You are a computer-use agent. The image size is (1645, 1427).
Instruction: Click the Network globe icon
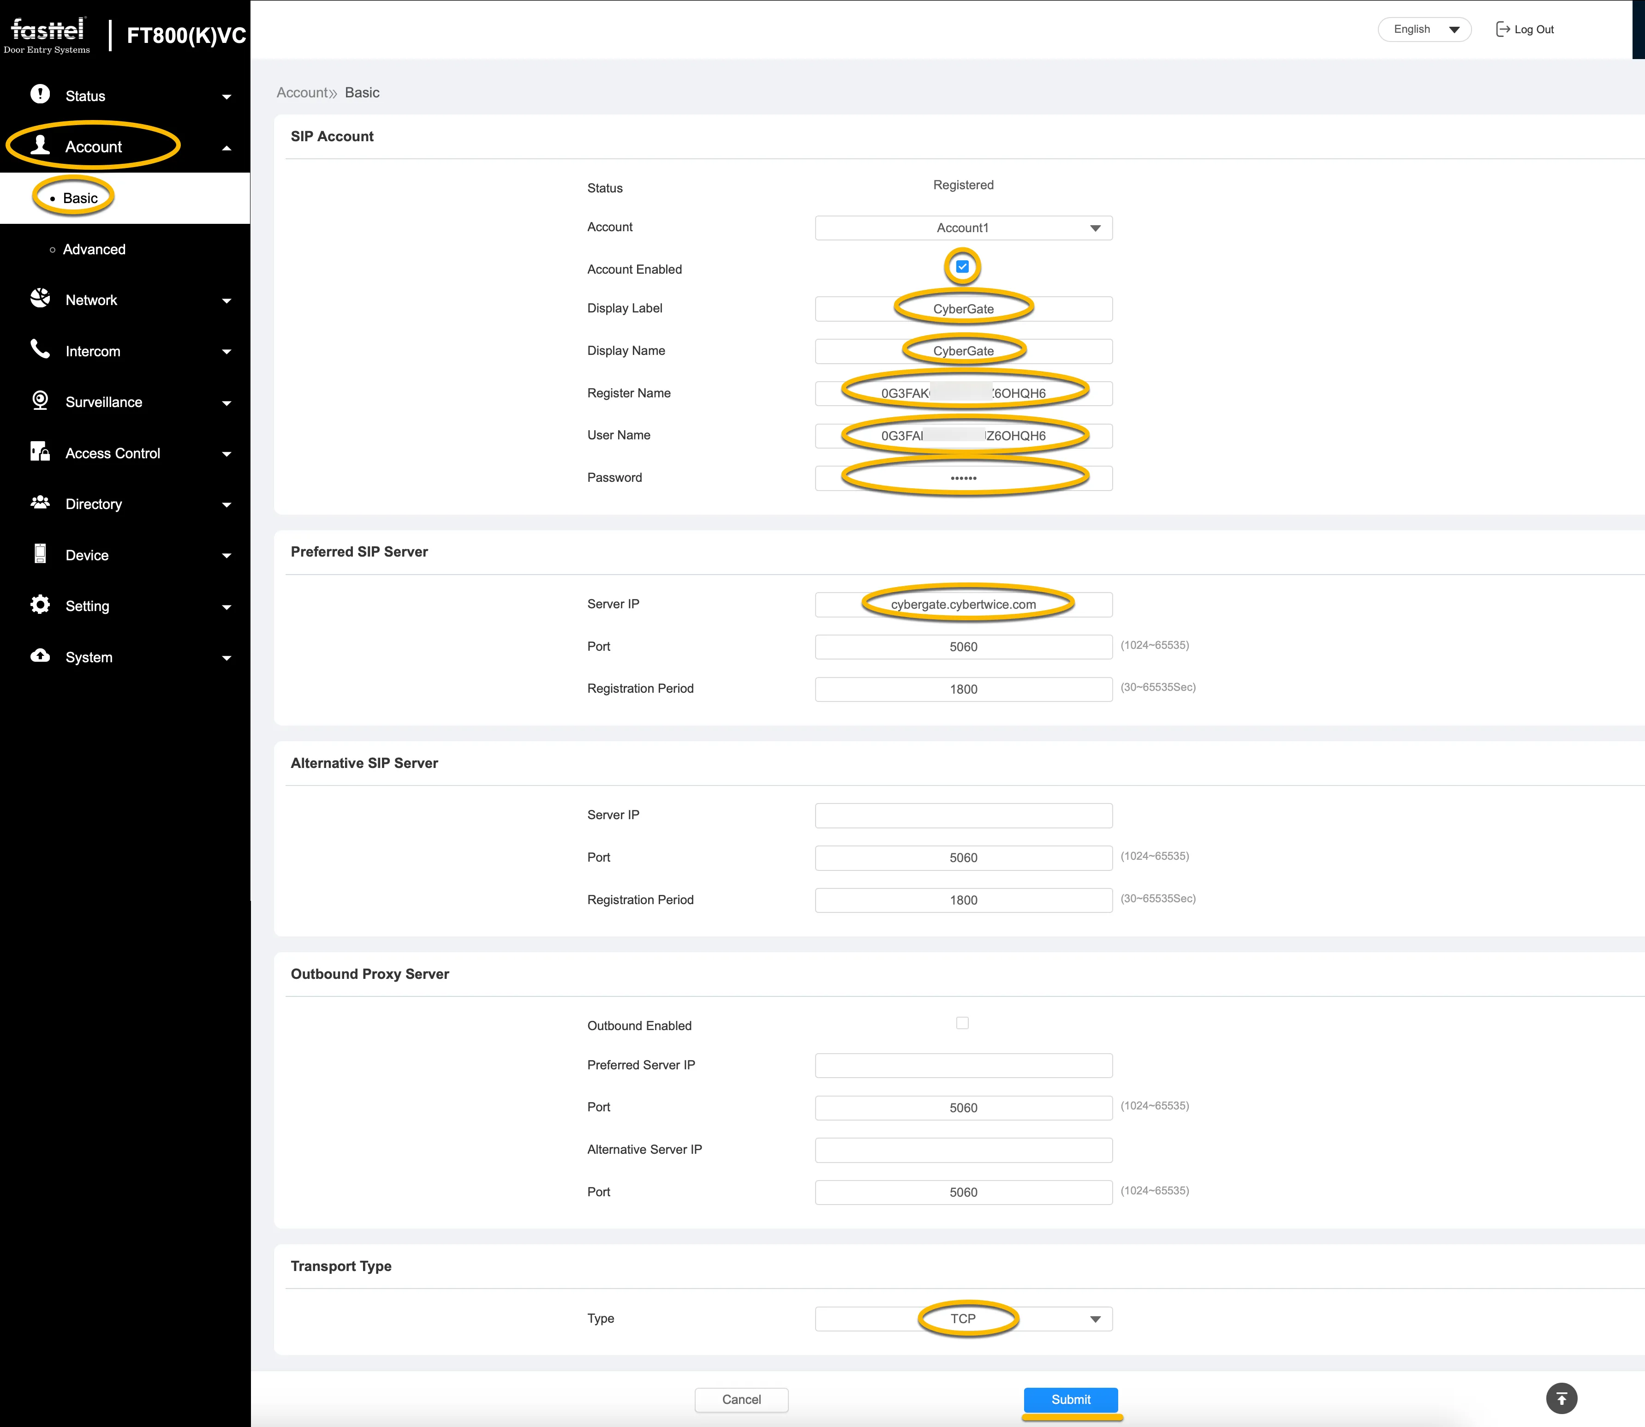(40, 299)
